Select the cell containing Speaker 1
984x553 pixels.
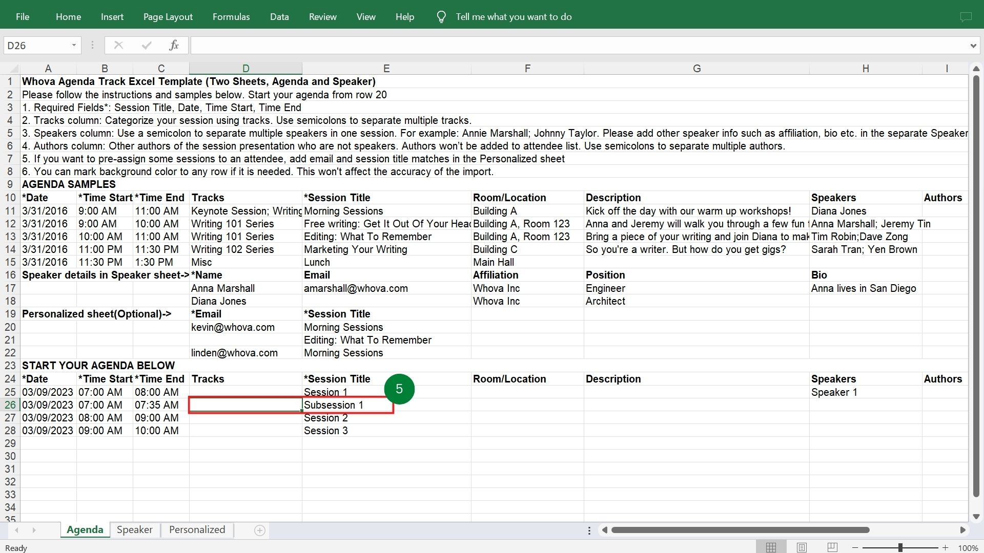(866, 392)
